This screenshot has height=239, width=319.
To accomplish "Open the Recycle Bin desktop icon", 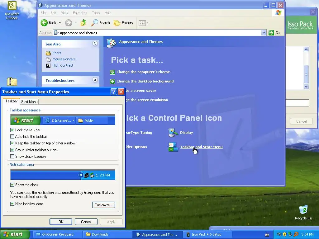I will 303,209.
